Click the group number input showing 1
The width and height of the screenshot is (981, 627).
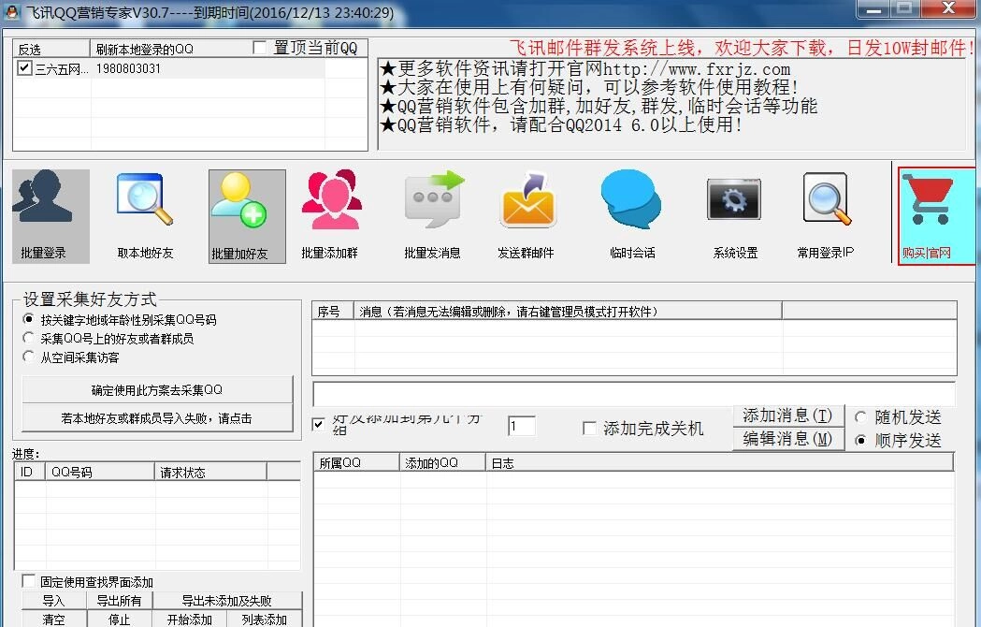(521, 426)
